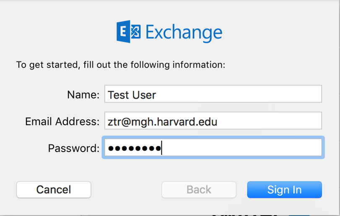Click the 'Email Address:' field label
The width and height of the screenshot is (340, 216).
coord(62,121)
